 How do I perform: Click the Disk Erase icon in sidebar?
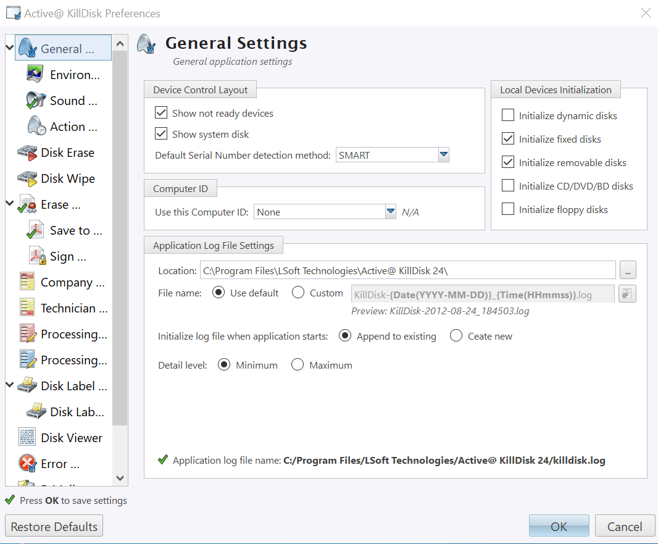pyautogui.click(x=27, y=153)
